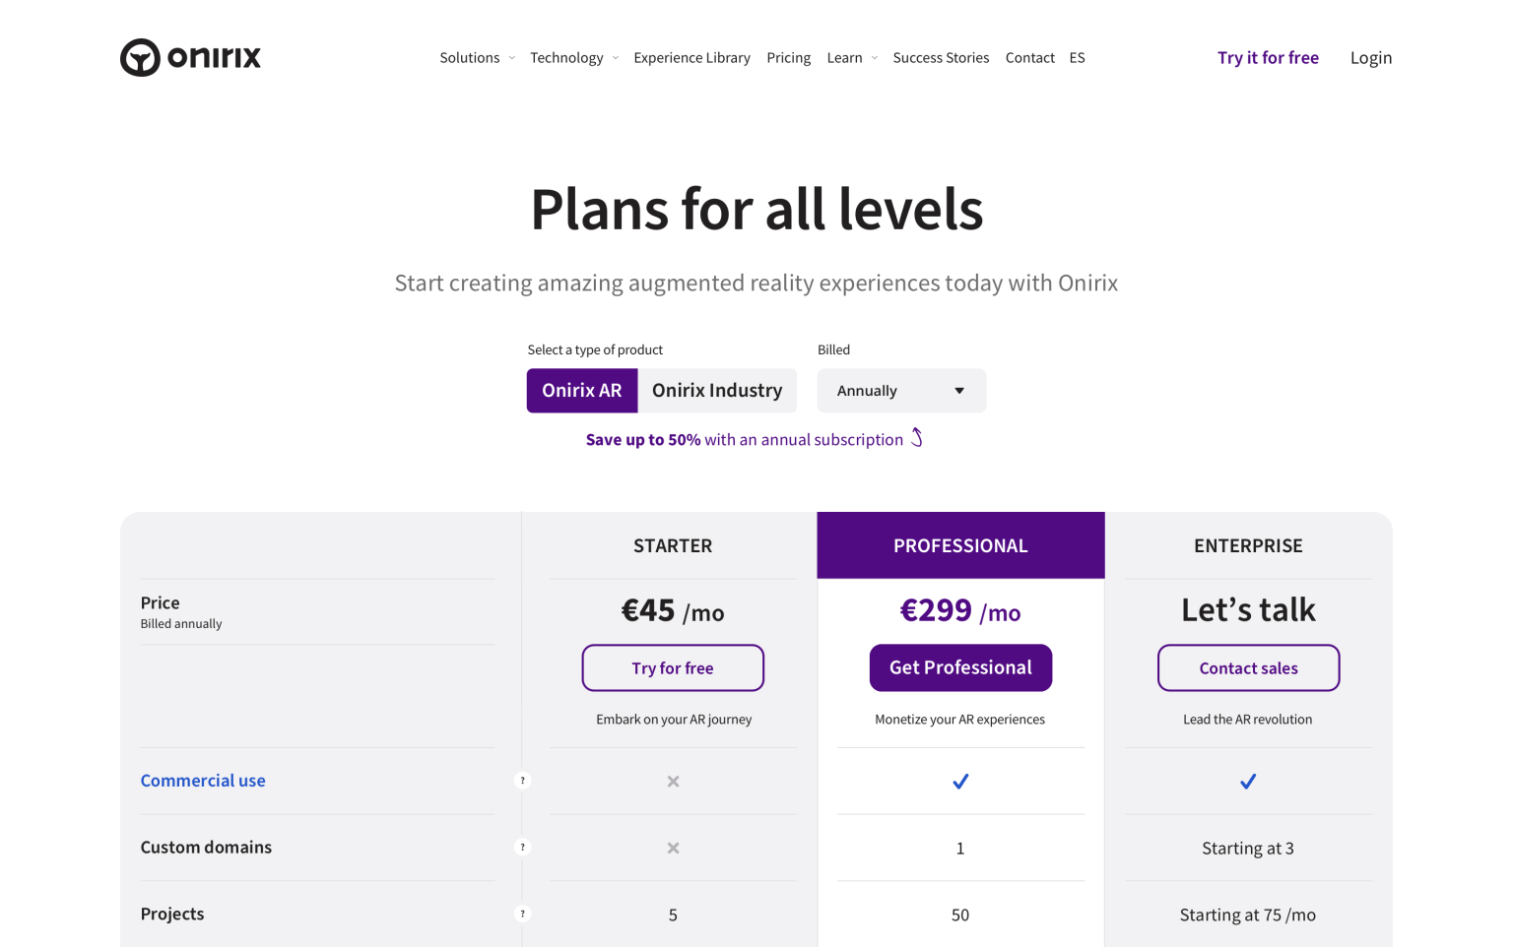This screenshot has height=947, width=1513.
Task: Open the Experience Library page
Action: (x=691, y=57)
